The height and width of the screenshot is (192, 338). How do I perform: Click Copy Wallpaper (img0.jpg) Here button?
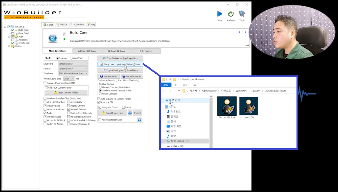[120, 58]
